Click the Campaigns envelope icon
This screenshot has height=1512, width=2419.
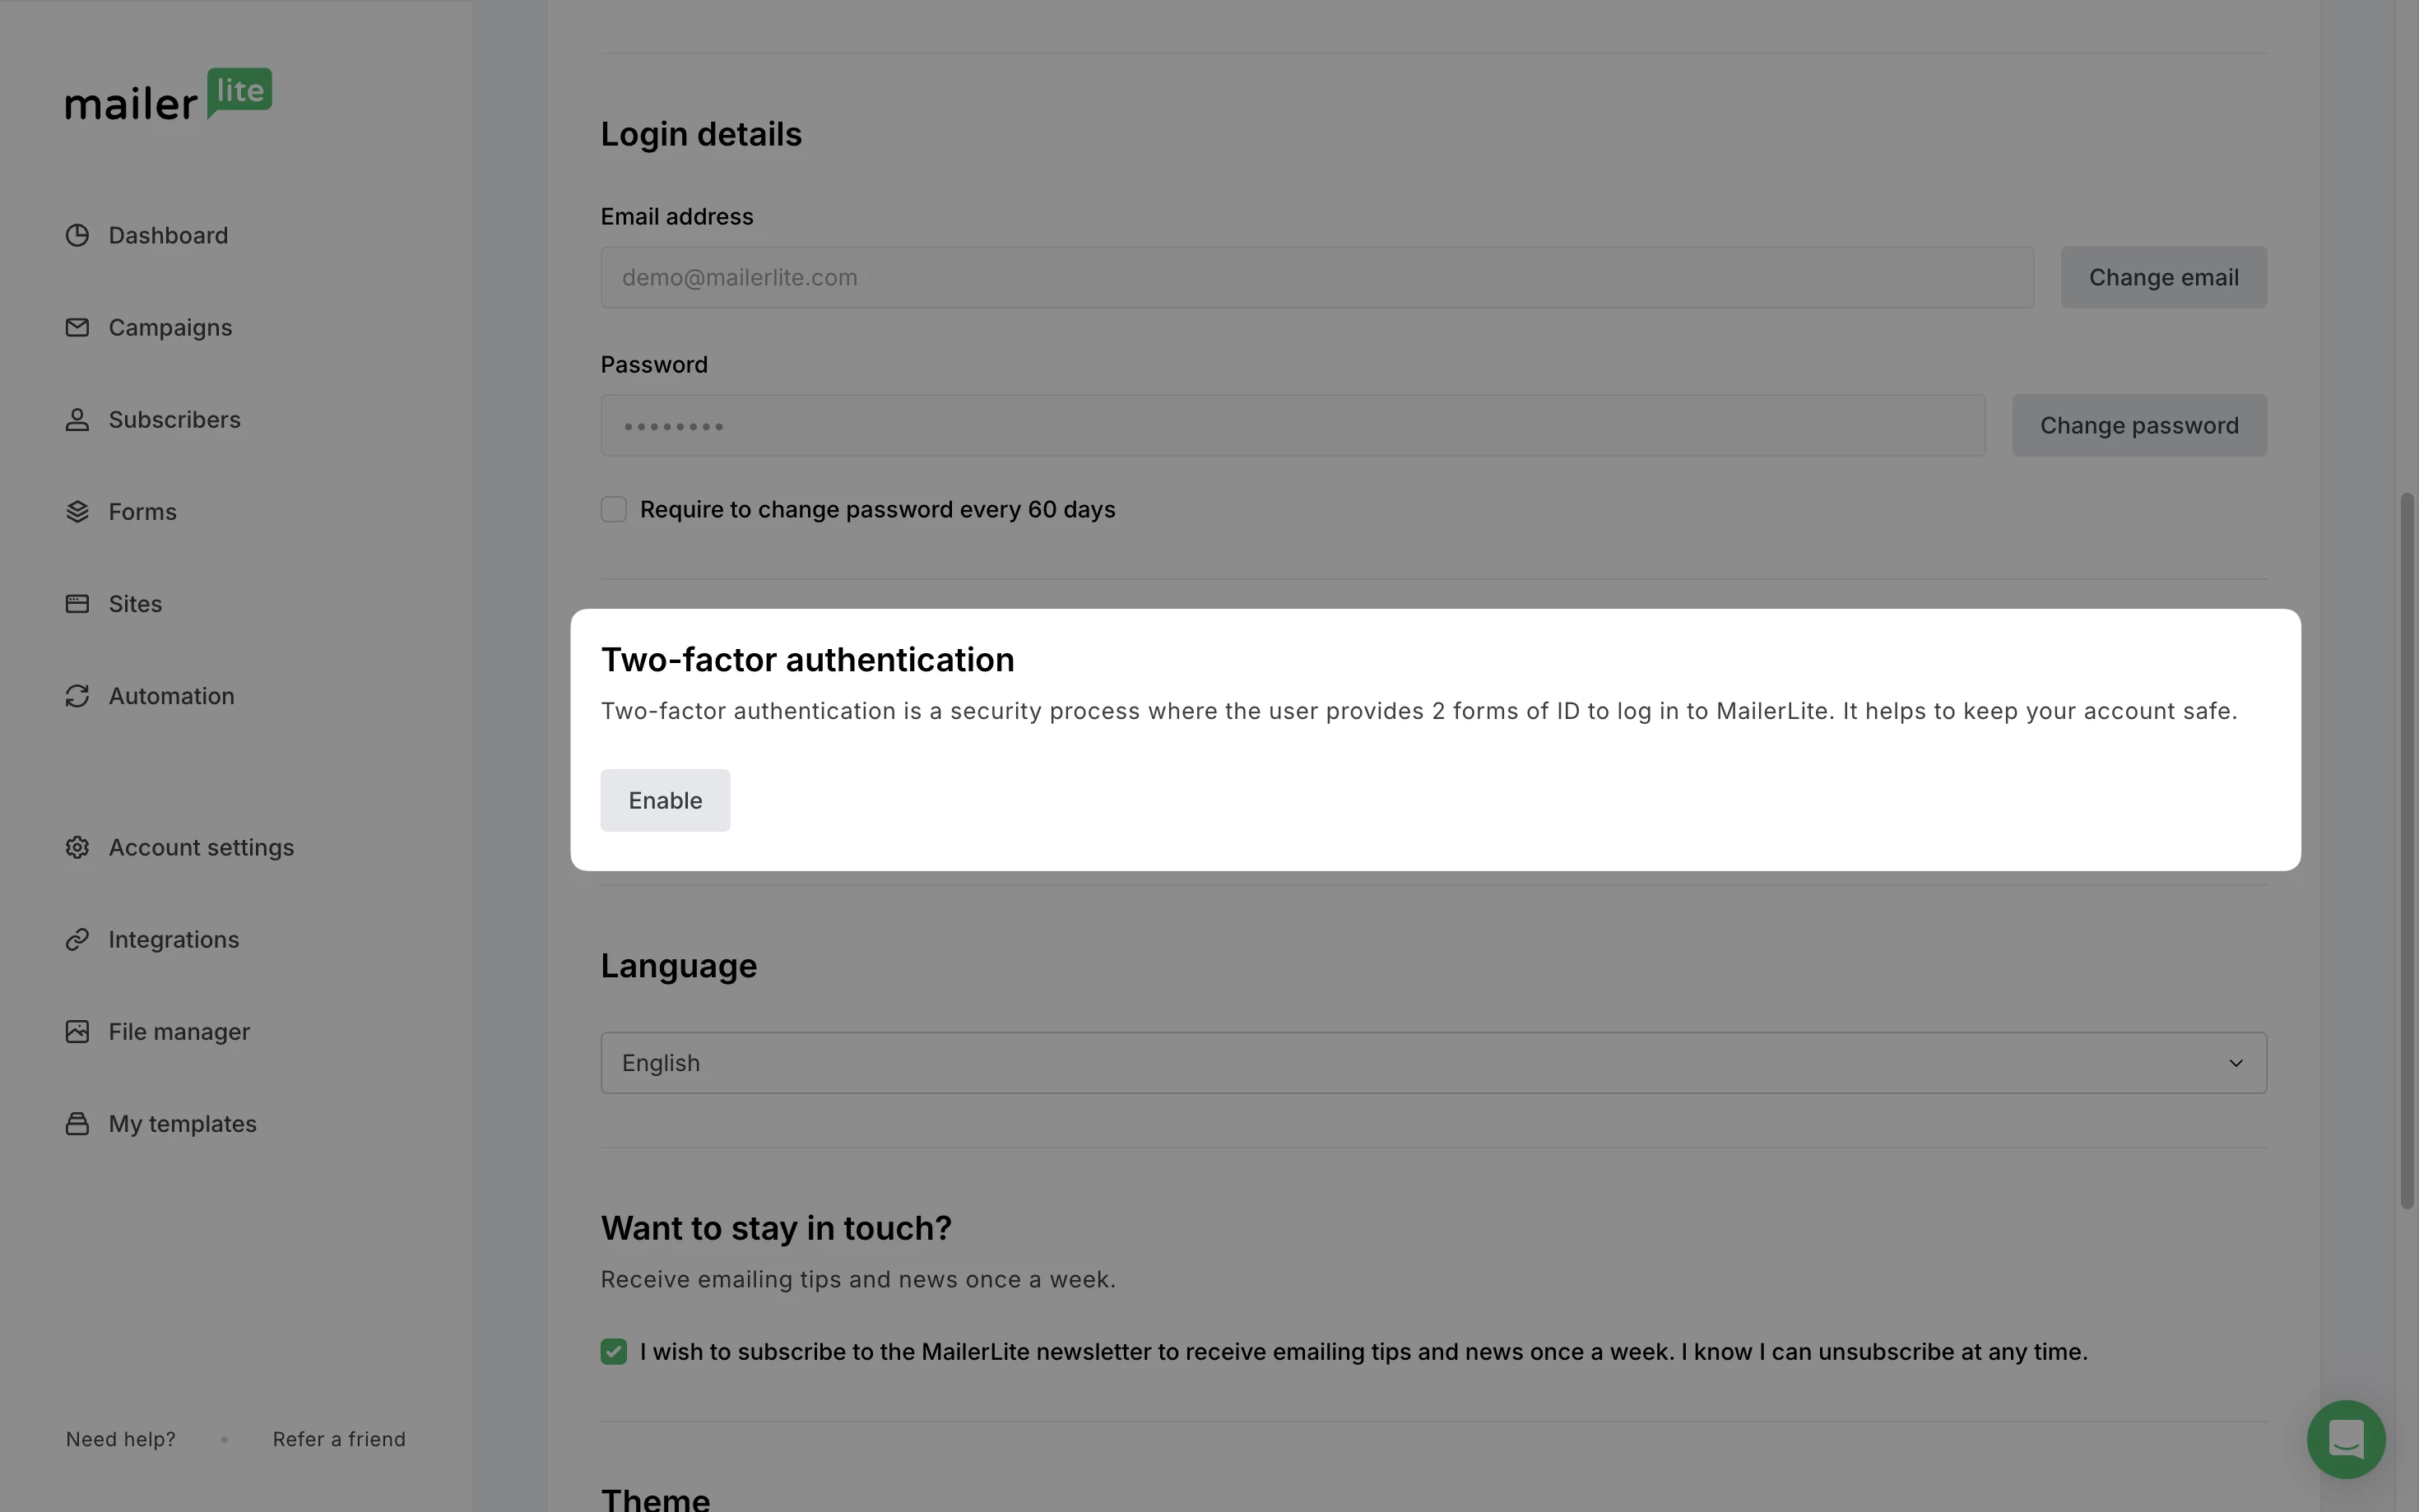pos(77,327)
